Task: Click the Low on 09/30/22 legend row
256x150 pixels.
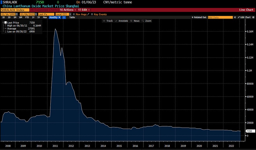Action: [20, 32]
